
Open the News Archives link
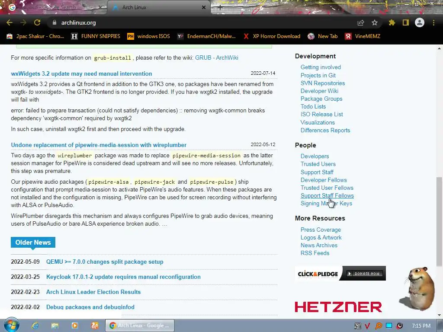(x=319, y=246)
